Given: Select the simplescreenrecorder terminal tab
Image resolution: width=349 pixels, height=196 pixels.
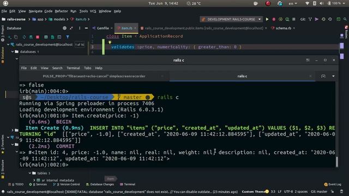Looking at the screenshot, I should coord(94,76).
